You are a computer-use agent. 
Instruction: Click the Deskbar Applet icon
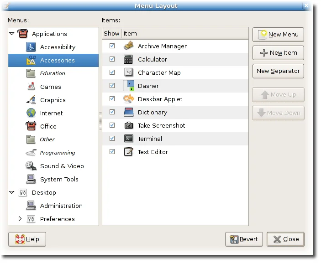click(x=129, y=99)
